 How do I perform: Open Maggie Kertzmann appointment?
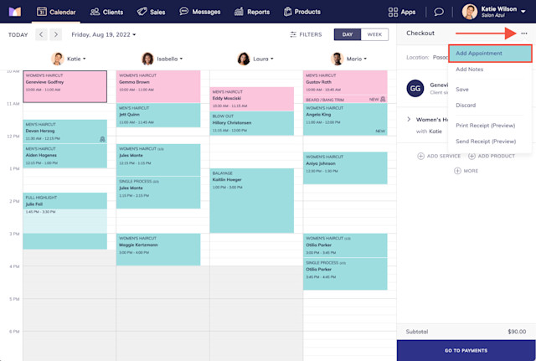coord(158,250)
